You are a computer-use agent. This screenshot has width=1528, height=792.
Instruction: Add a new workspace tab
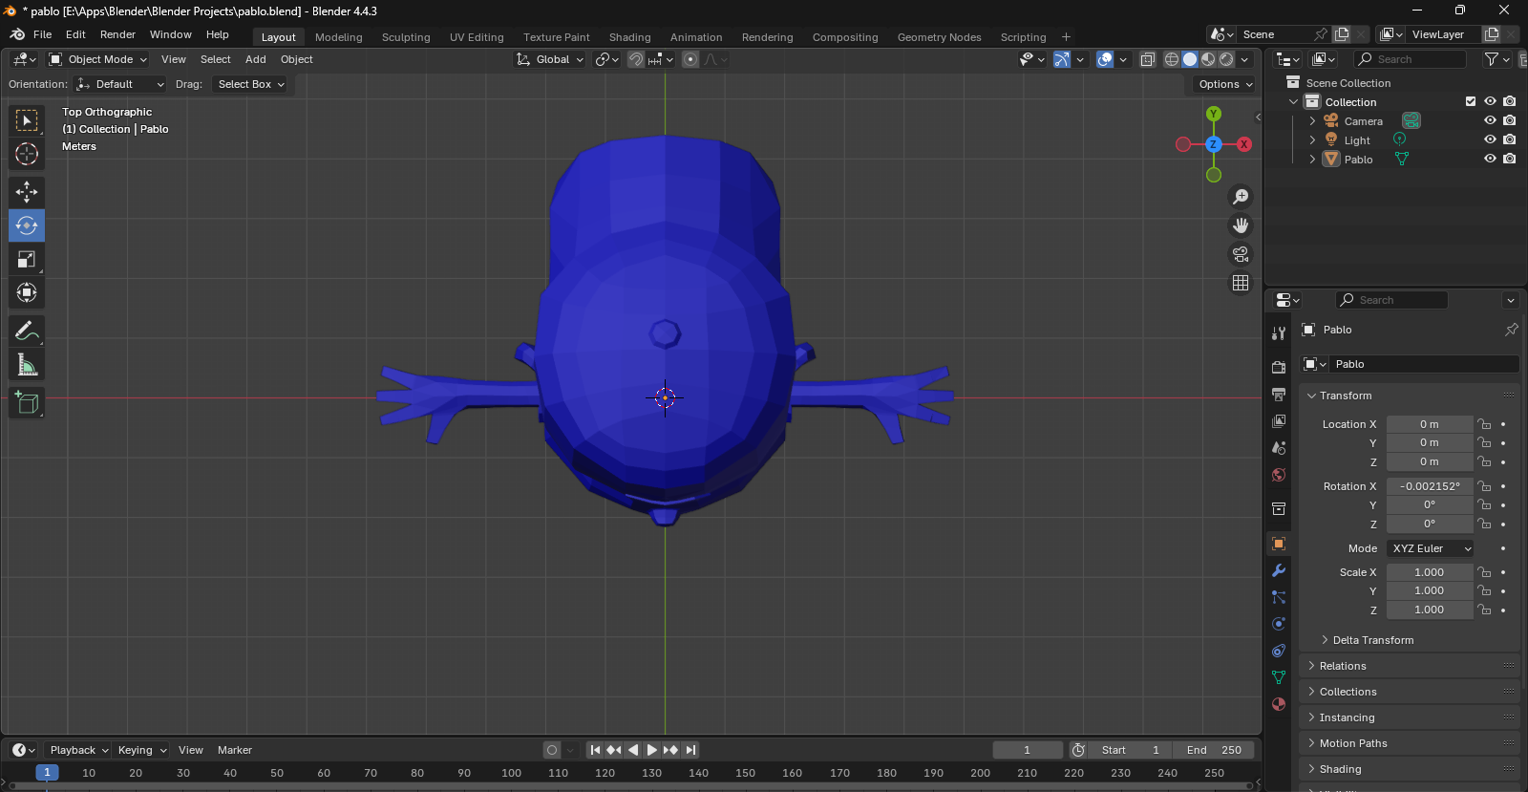pos(1066,37)
